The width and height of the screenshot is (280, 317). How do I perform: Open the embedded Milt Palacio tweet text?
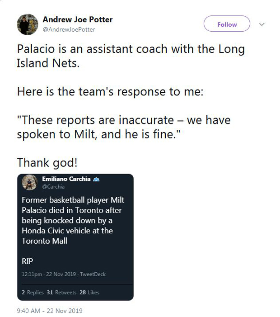coord(73,220)
